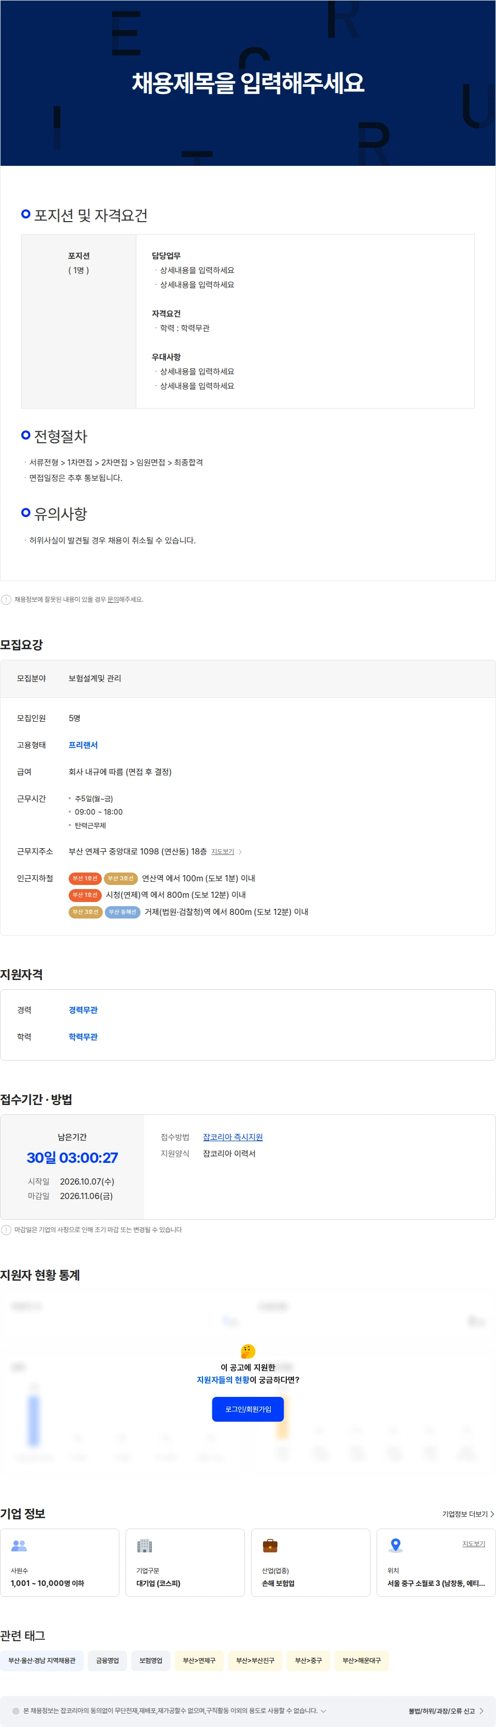The width and height of the screenshot is (496, 1727).
Task: Click chevron arrow after address 지도보기
Action: (x=241, y=851)
